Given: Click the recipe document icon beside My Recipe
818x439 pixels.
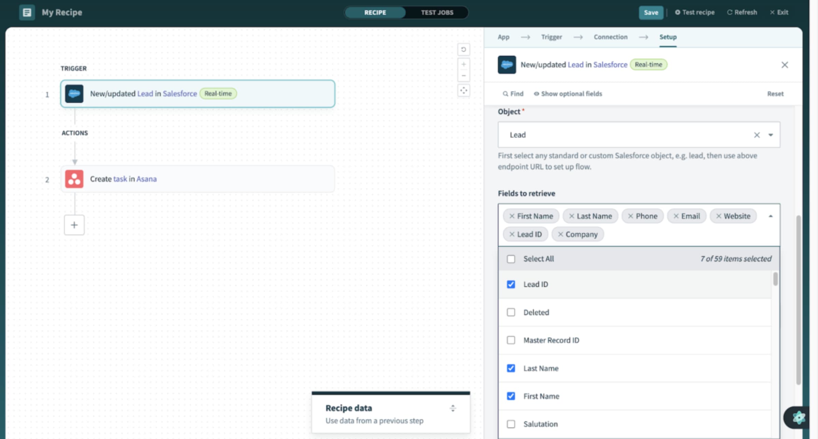Looking at the screenshot, I should (27, 13).
